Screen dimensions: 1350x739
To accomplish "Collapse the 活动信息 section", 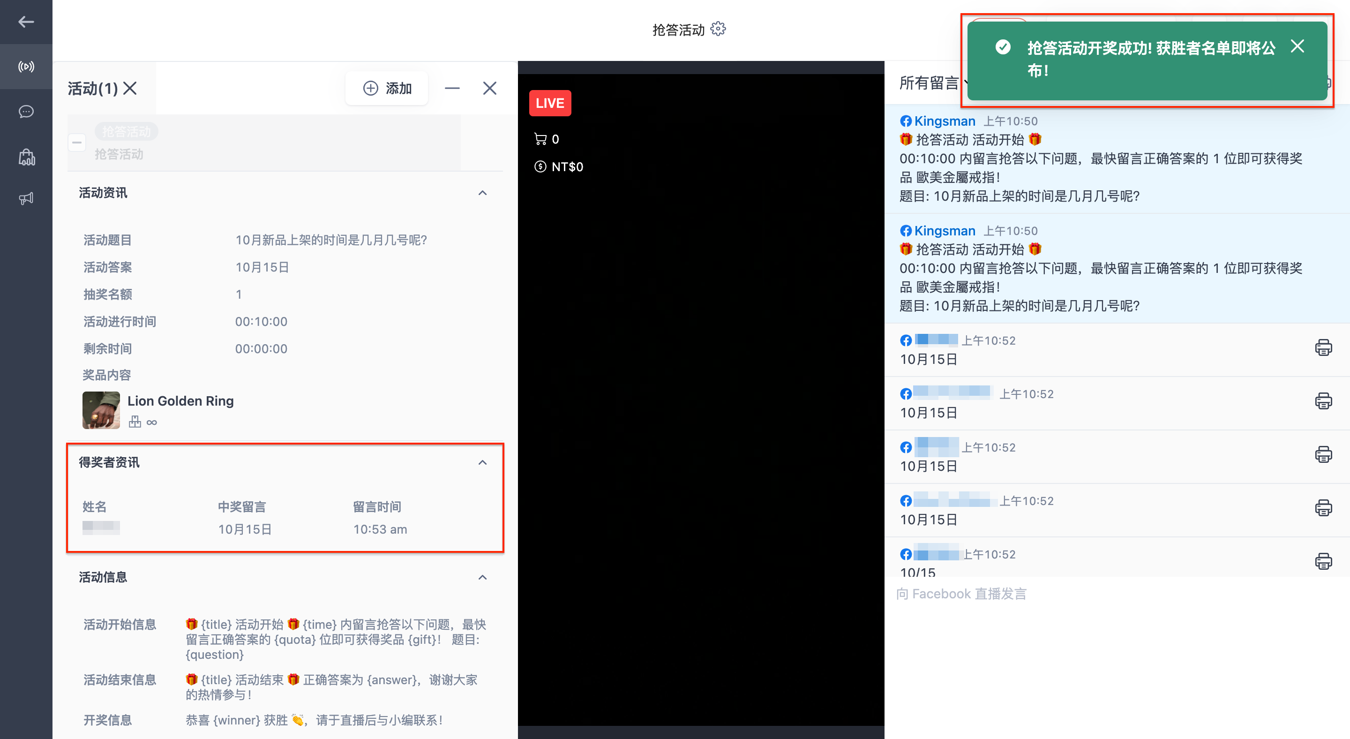I will point(482,577).
